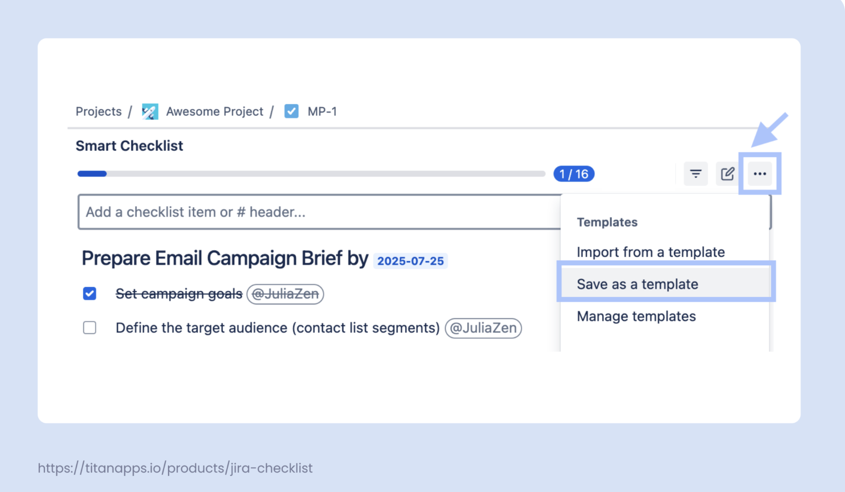Image resolution: width=845 pixels, height=492 pixels.
Task: Click the Awesome Project avatar icon
Action: [x=150, y=111]
